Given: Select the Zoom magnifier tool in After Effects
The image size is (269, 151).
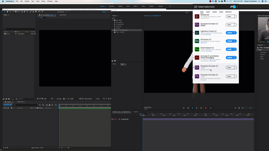Looking at the screenshot, I should point(10,12).
